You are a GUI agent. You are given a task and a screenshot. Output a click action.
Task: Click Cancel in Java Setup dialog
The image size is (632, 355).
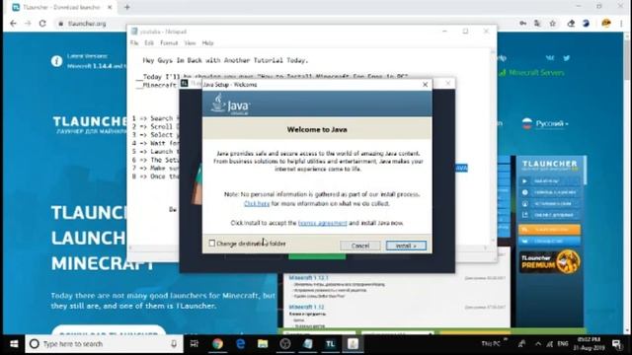[x=359, y=246]
